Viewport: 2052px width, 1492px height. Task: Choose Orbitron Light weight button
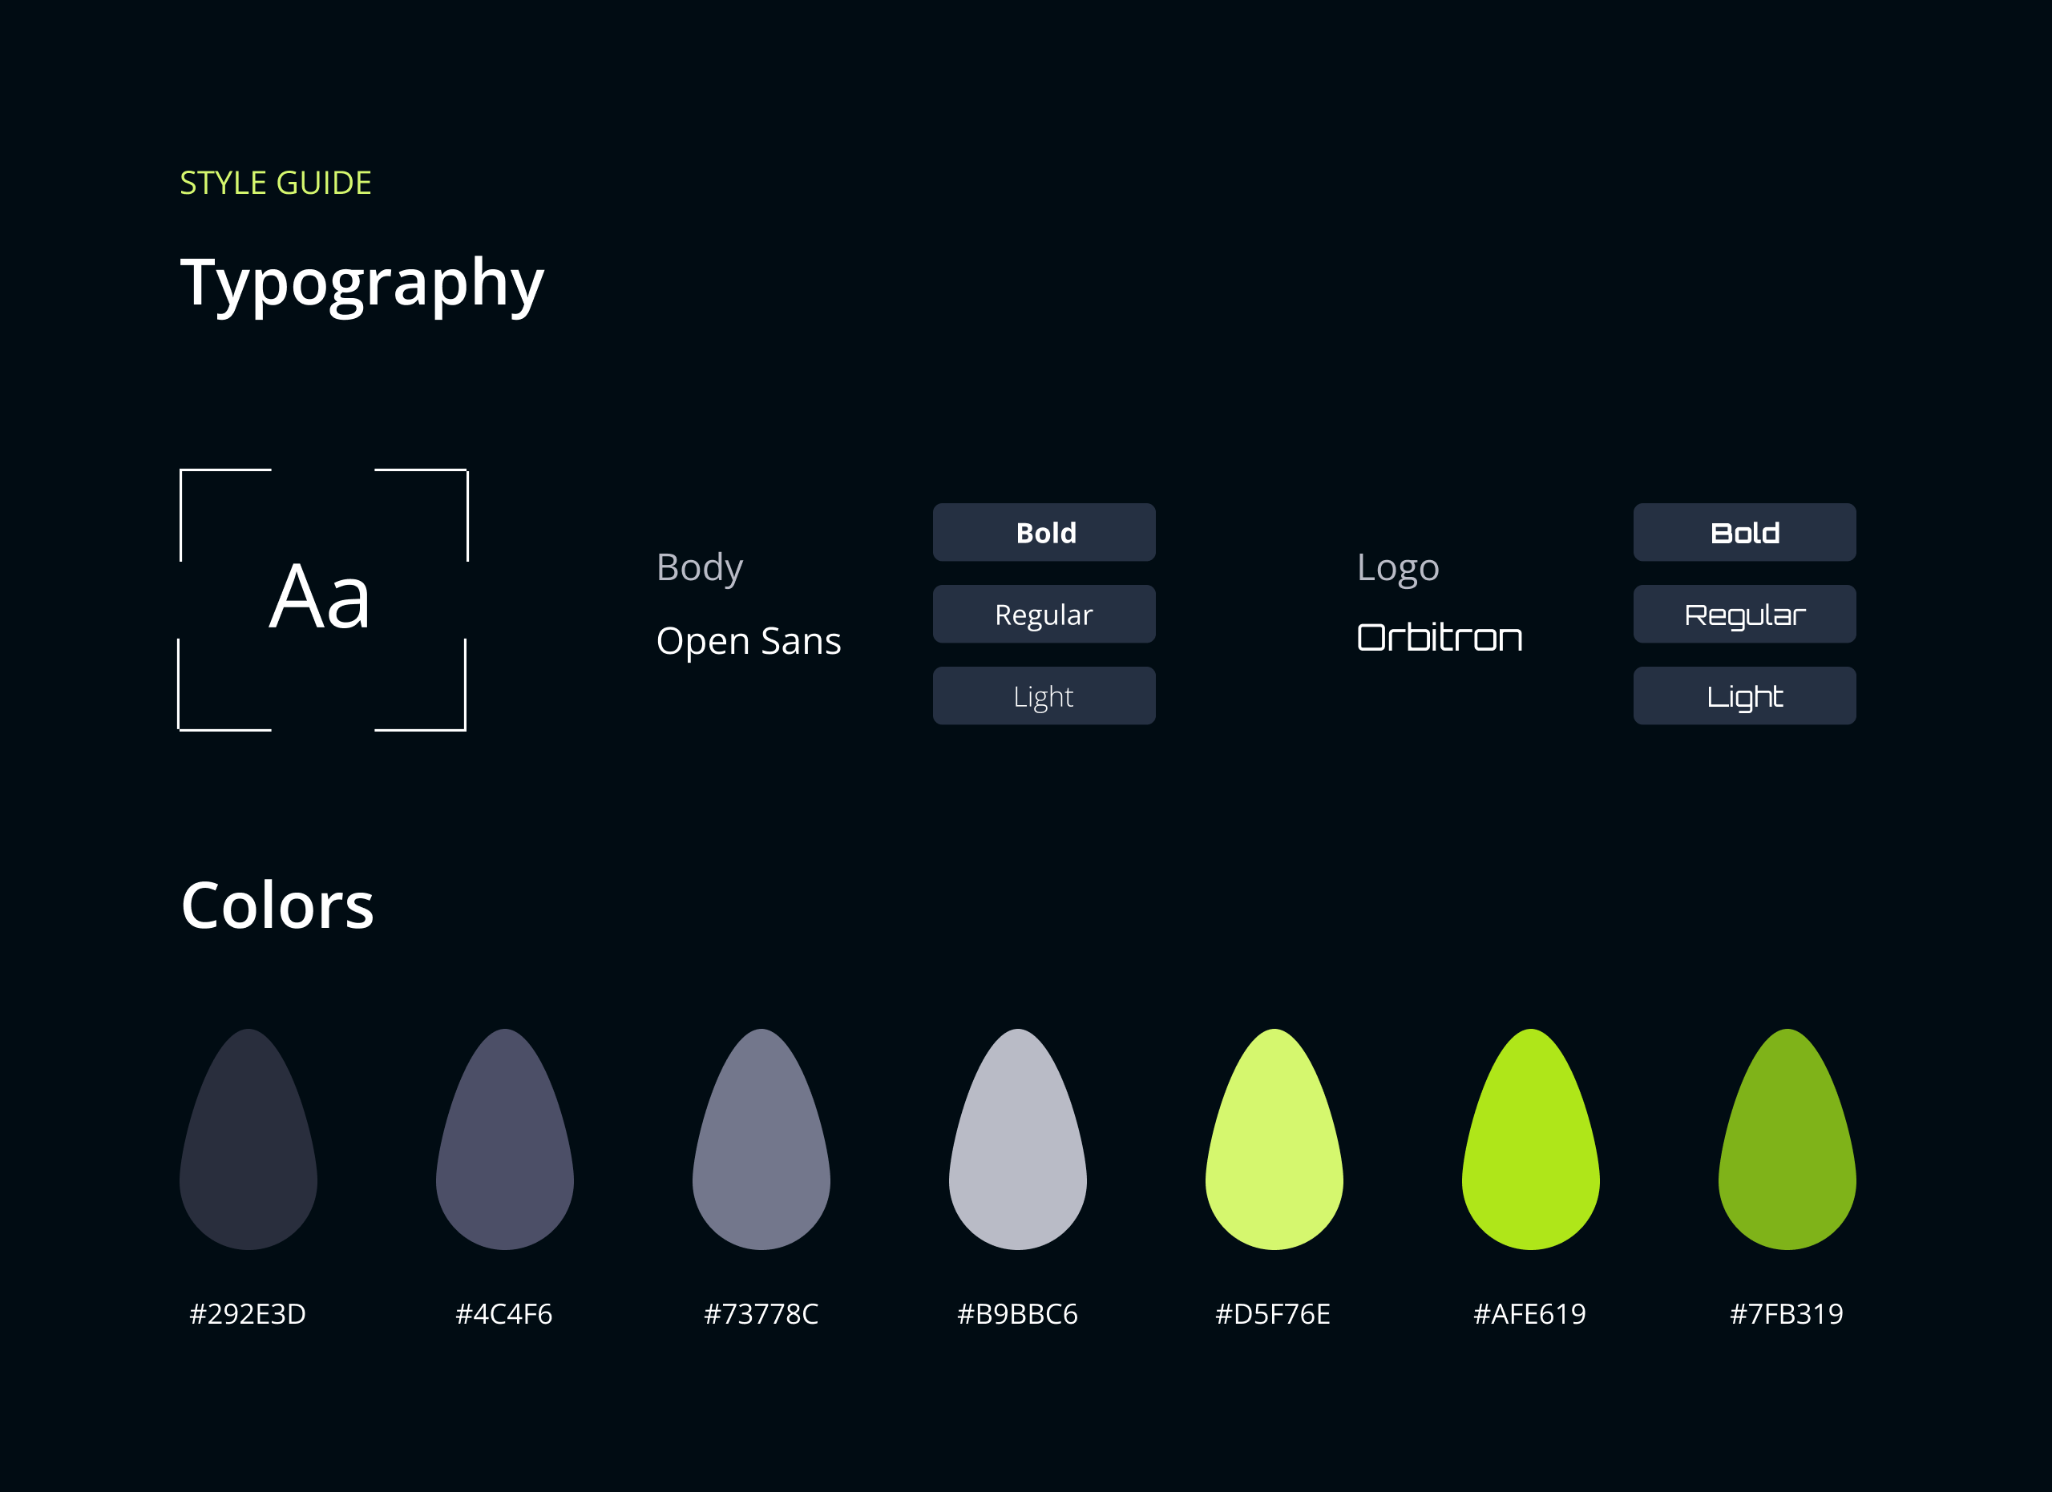click(1743, 696)
